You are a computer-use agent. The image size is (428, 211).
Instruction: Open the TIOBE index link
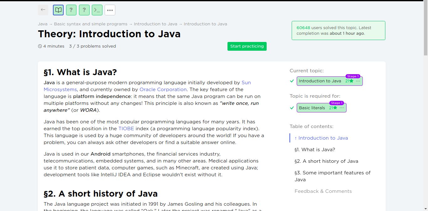coord(126,129)
